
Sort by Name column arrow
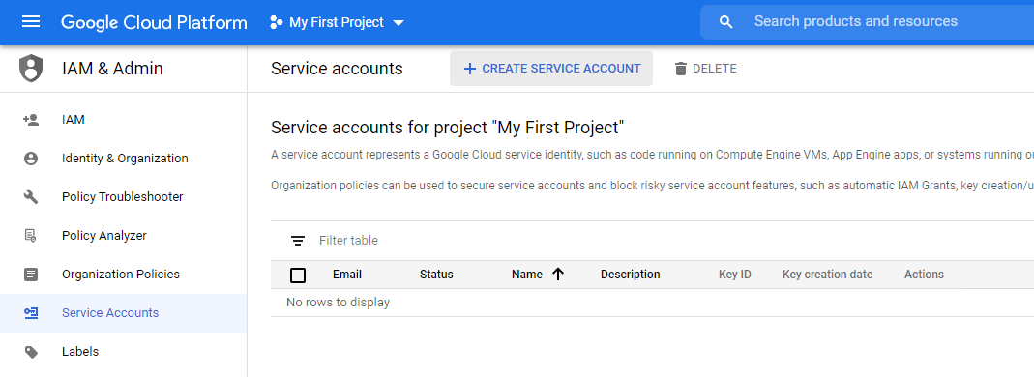[558, 275]
